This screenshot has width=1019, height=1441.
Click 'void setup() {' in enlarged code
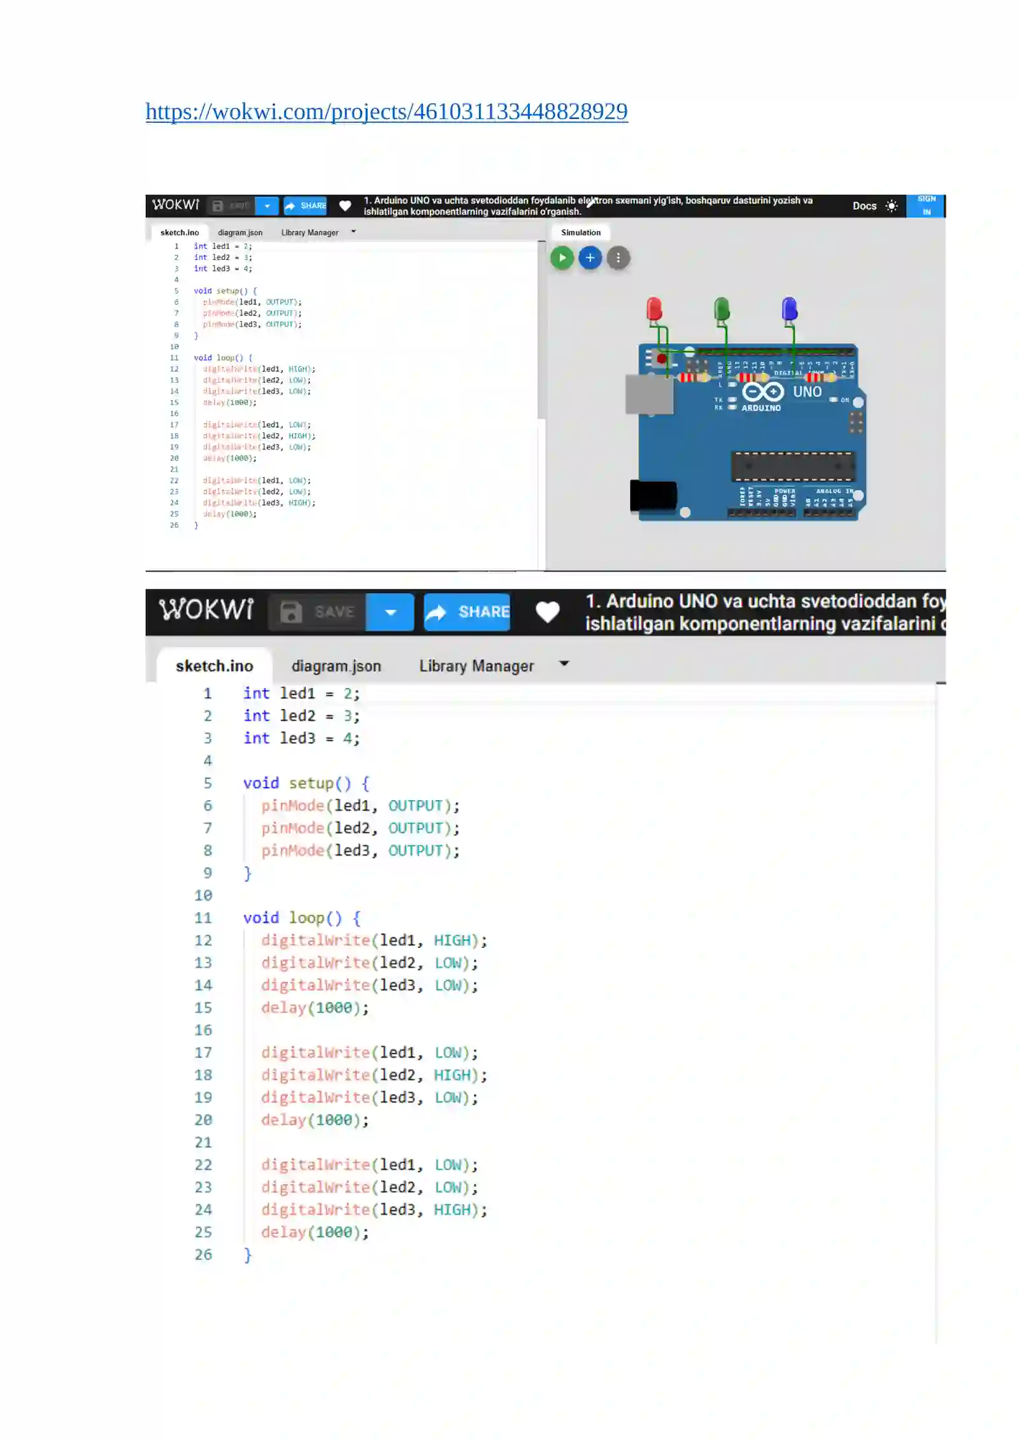306,783
